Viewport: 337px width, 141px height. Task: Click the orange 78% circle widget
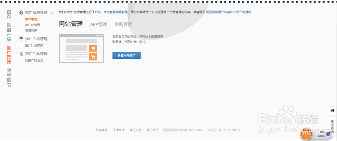tap(306, 134)
